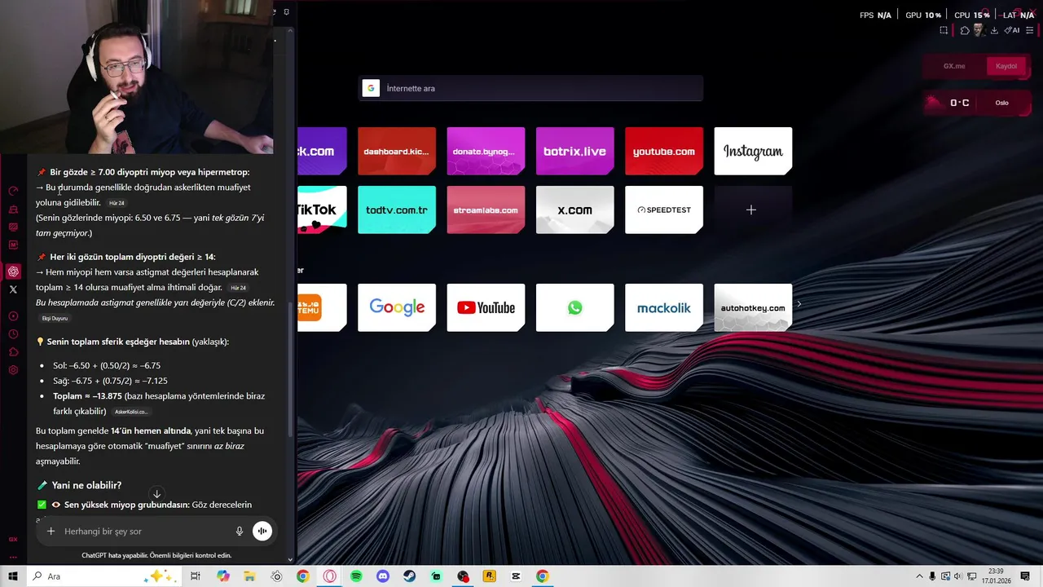Open sidebar Extensions cube icon
Viewport: 1043px width, 587px height.
pos(13,352)
